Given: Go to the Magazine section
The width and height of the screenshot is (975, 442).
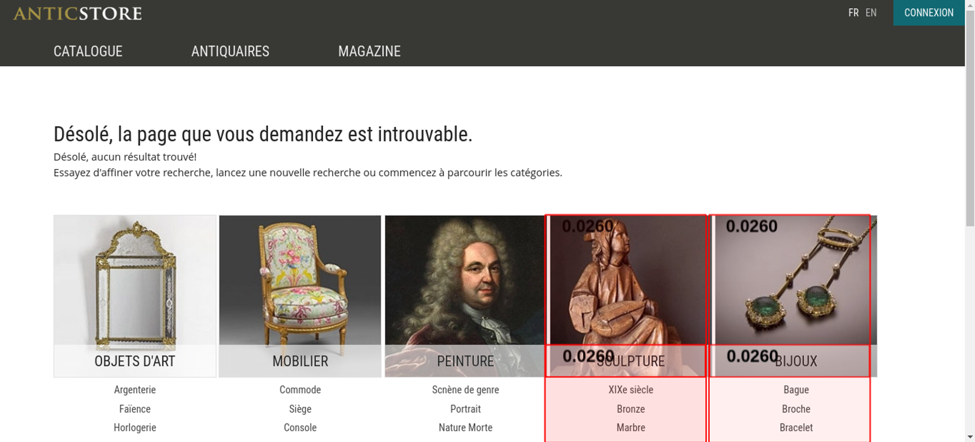Looking at the screenshot, I should [370, 51].
